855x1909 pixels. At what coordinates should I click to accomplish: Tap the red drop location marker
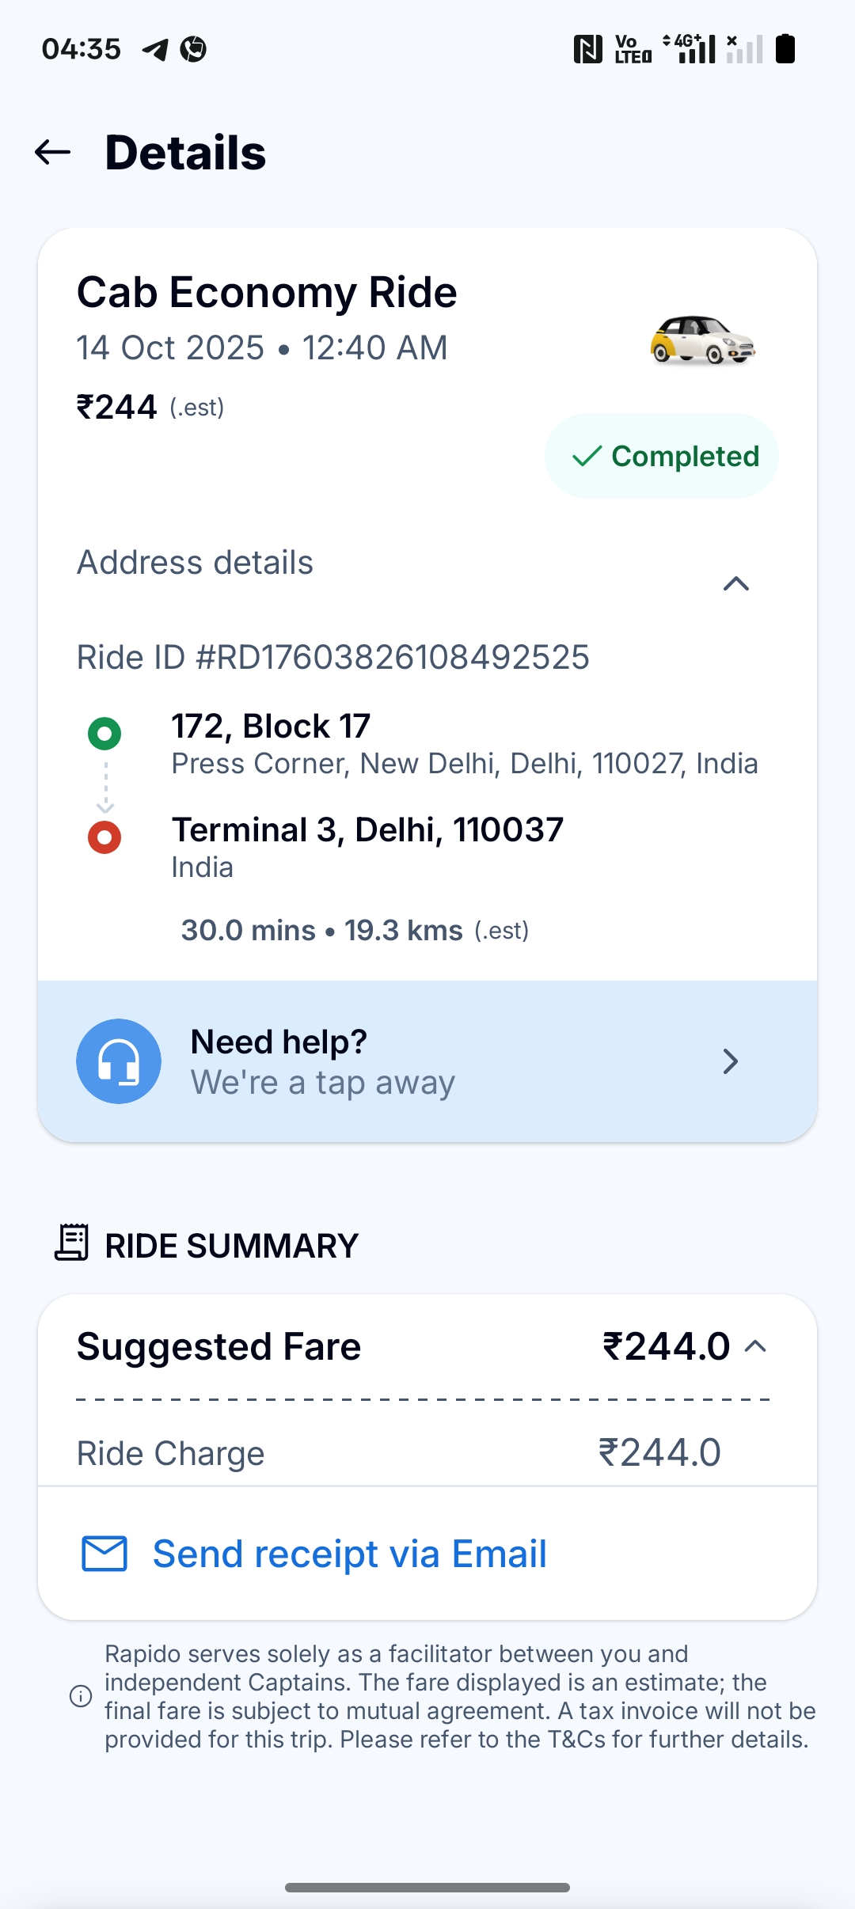pyautogui.click(x=104, y=837)
